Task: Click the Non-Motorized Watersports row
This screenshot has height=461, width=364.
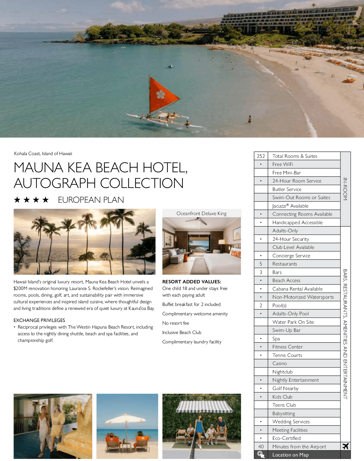Action: pyautogui.click(x=297, y=297)
